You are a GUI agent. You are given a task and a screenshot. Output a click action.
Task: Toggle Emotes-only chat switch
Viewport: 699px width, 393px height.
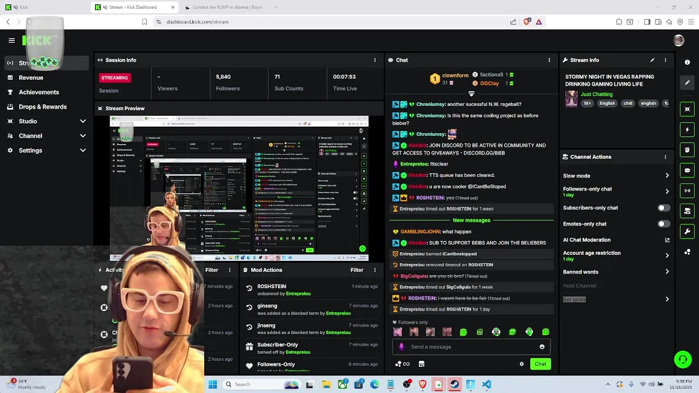pyautogui.click(x=664, y=224)
